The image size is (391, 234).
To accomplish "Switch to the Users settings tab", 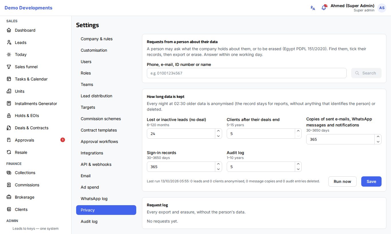I will click(106, 62).
